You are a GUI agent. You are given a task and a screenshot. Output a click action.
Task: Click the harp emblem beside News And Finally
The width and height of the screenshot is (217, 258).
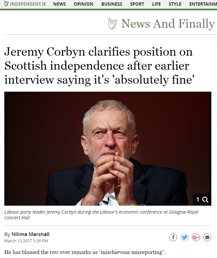[113, 24]
